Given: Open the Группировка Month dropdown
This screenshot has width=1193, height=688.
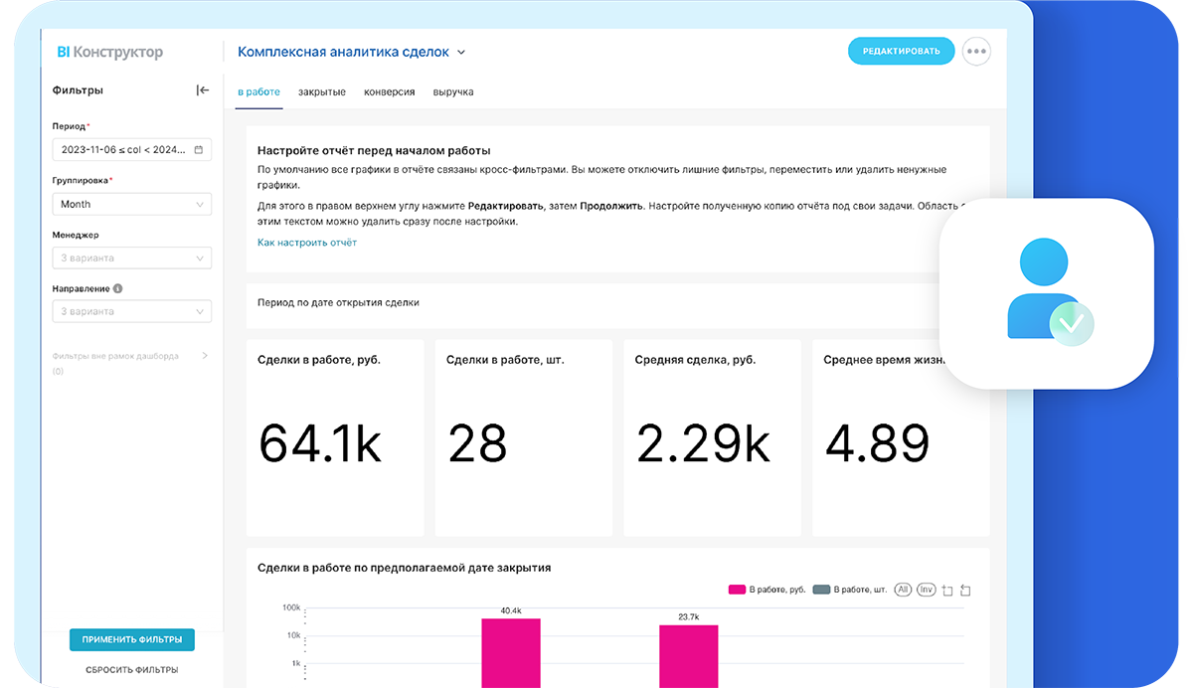Looking at the screenshot, I should tap(131, 204).
